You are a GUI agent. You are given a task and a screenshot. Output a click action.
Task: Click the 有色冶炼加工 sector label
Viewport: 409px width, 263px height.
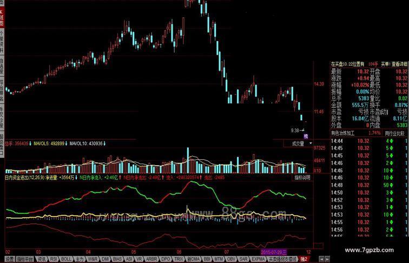click(343, 133)
